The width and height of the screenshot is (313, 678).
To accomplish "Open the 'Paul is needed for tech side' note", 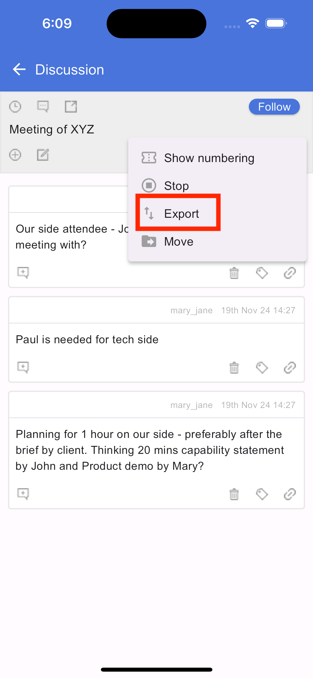I will (x=87, y=340).
